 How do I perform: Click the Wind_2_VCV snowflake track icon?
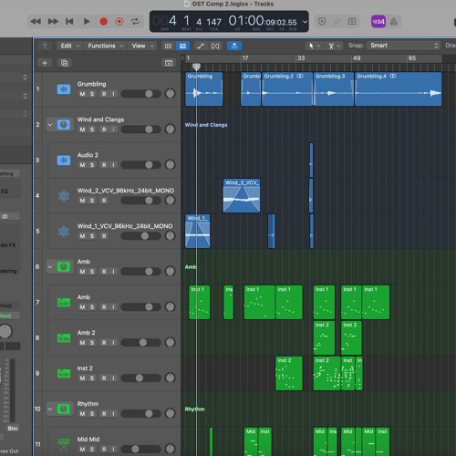[x=64, y=196]
